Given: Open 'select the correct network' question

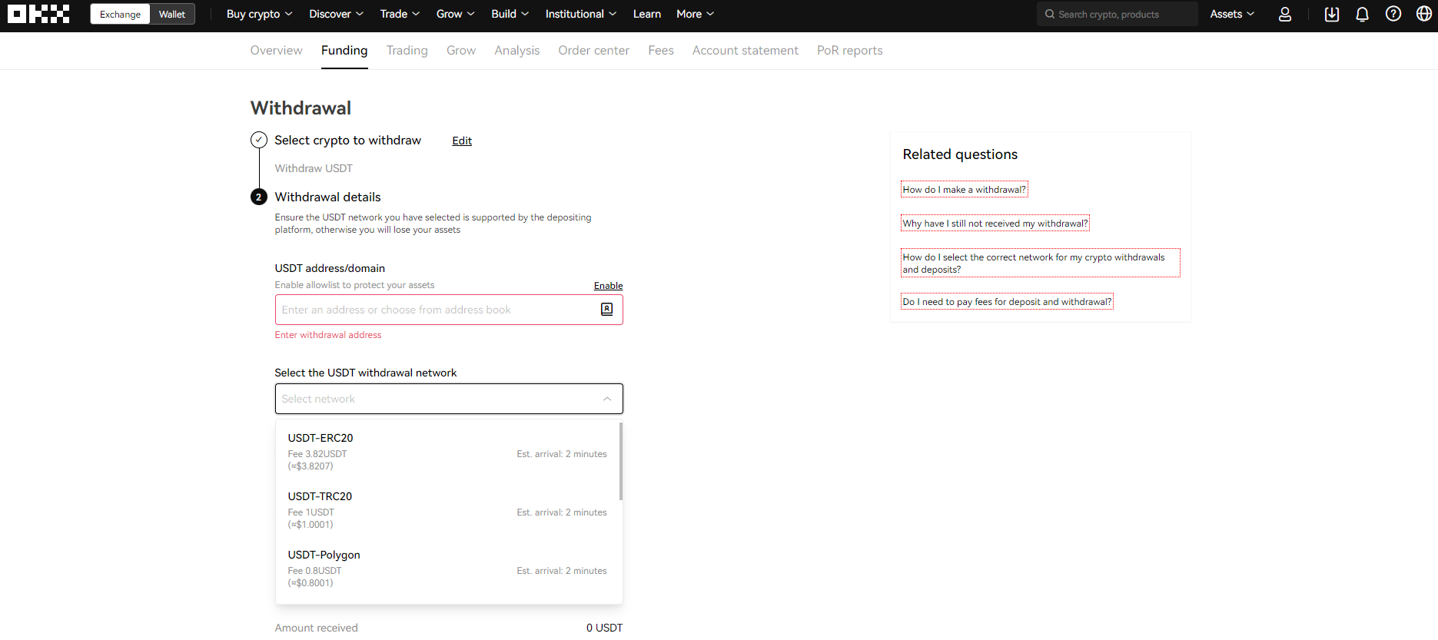Looking at the screenshot, I should (1041, 264).
